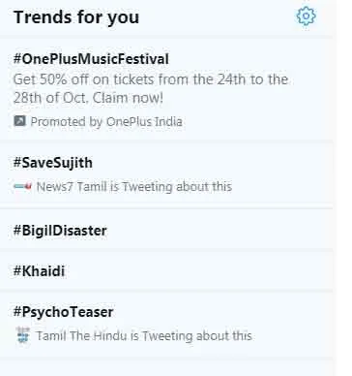Click blank area right of #Khaidi
Viewport: 352px width, 376px height.
pyautogui.click(x=198, y=270)
